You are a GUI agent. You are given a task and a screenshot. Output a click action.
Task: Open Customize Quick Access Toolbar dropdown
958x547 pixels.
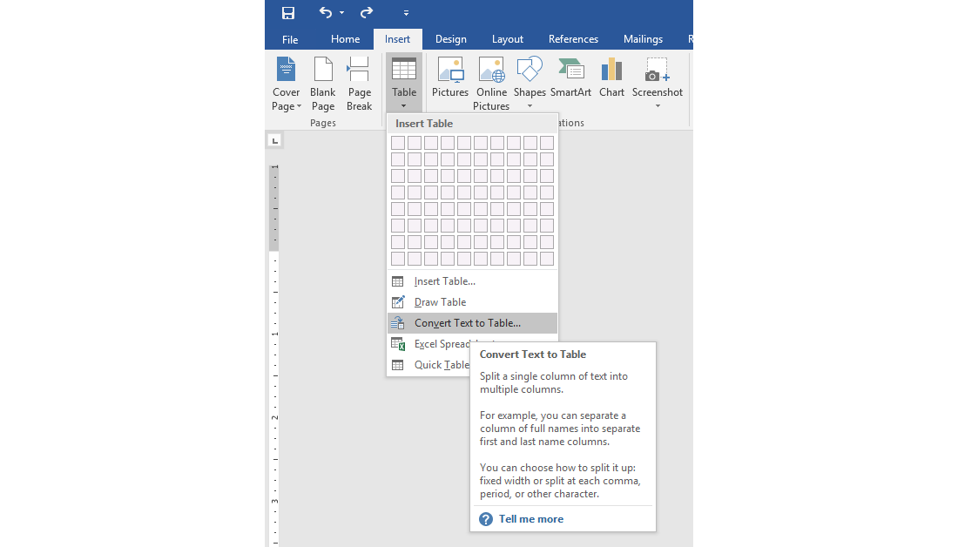coord(407,13)
